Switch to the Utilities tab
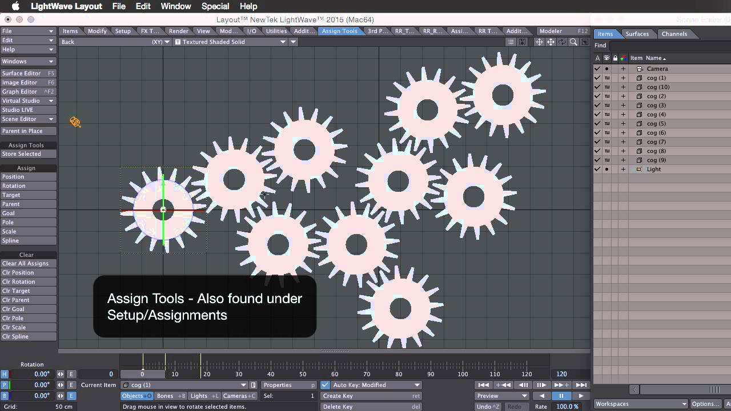The width and height of the screenshot is (731, 411). click(276, 31)
